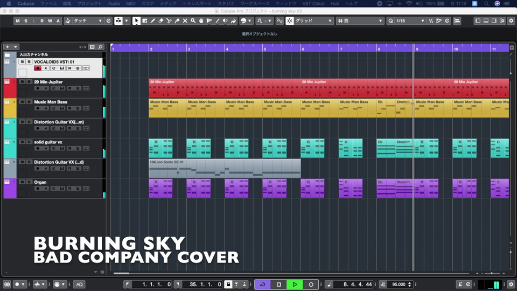Show the left zone panel
The width and height of the screenshot is (517, 291).
point(478,21)
